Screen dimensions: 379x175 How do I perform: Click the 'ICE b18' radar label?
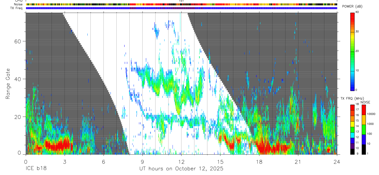click(36, 169)
